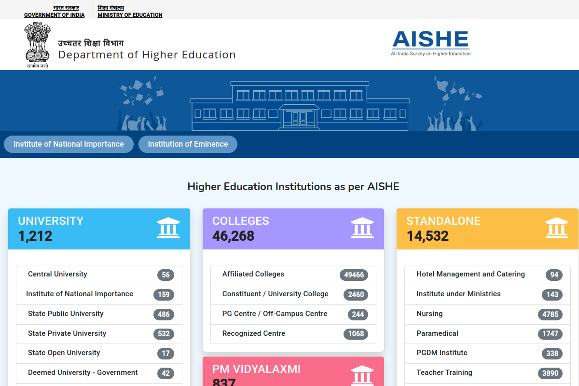This screenshot has height=386, width=579.
Task: Select Constituent / University College row
Action: [x=293, y=294]
